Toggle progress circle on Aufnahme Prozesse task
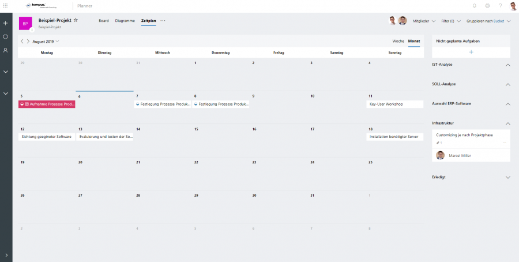Image resolution: width=519 pixels, height=262 pixels. (22, 104)
